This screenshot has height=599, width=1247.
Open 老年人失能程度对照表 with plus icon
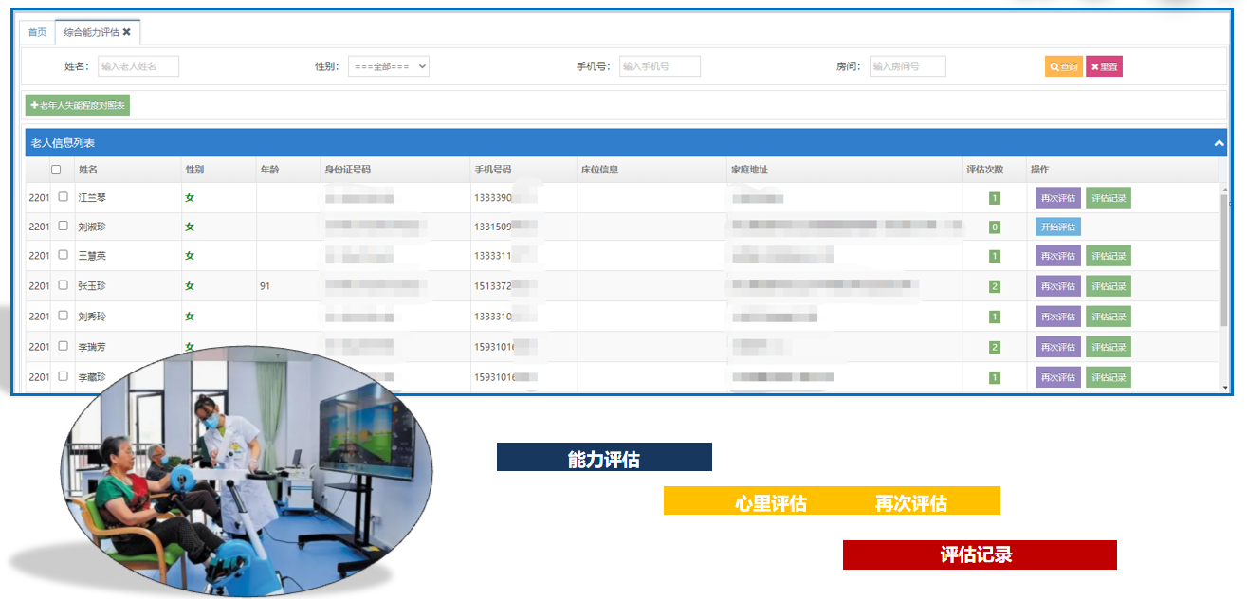(x=78, y=105)
